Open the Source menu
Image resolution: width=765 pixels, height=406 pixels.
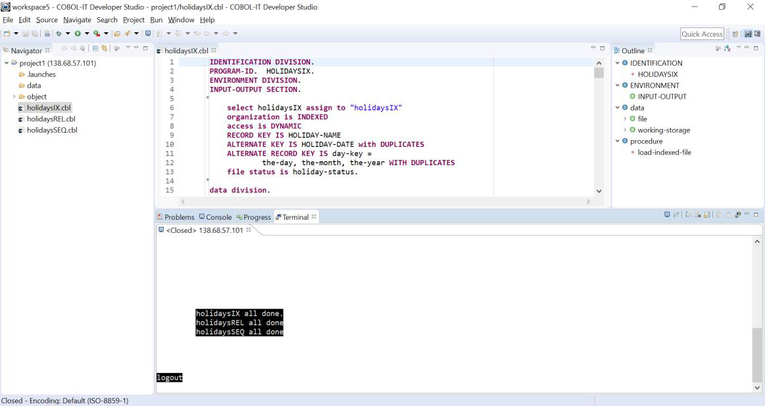tap(46, 20)
